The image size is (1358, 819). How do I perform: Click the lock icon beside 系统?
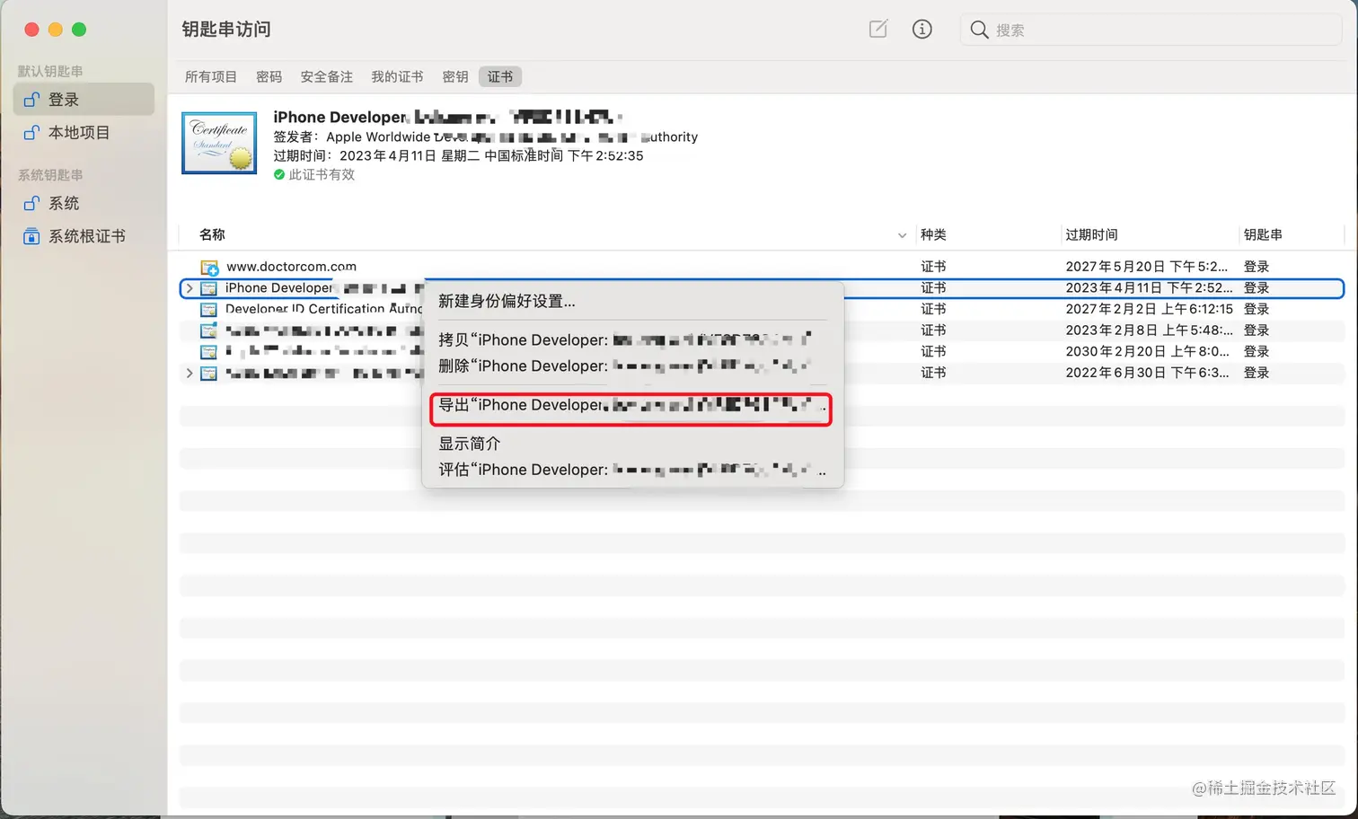pos(31,203)
